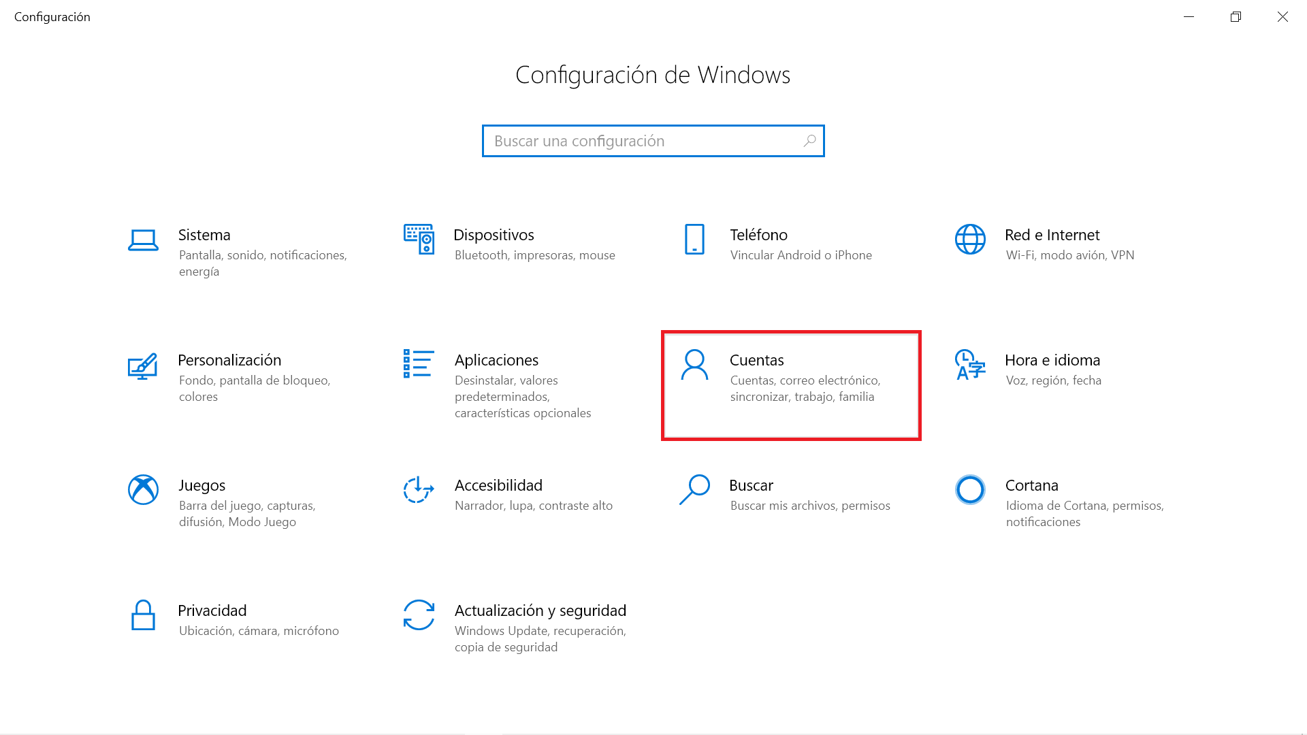This screenshot has width=1307, height=735.
Task: Open the Cuentas title link
Action: coord(756,360)
